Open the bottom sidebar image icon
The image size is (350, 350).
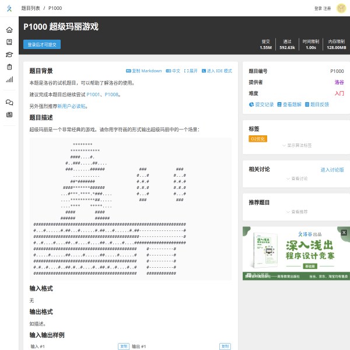coord(9,115)
